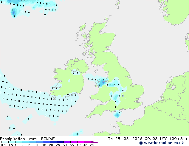Select the 40–45 mm bright magenta swatch
The height and width of the screenshot is (146, 189).
click(81, 142)
